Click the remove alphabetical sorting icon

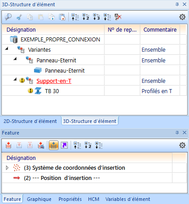(118, 17)
